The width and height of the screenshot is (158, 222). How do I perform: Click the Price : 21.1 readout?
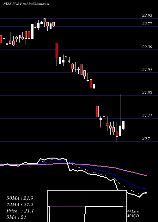tap(20, 211)
